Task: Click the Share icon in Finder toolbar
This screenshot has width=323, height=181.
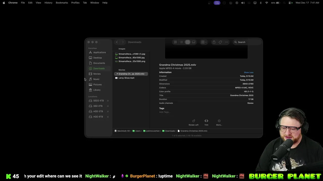Action: (x=214, y=42)
